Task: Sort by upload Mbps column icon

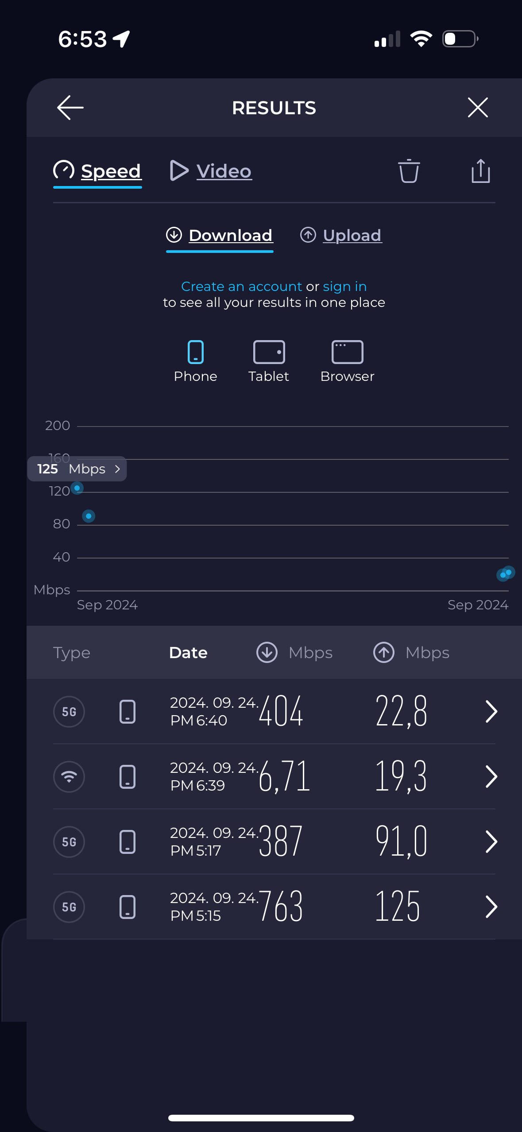Action: [x=384, y=652]
